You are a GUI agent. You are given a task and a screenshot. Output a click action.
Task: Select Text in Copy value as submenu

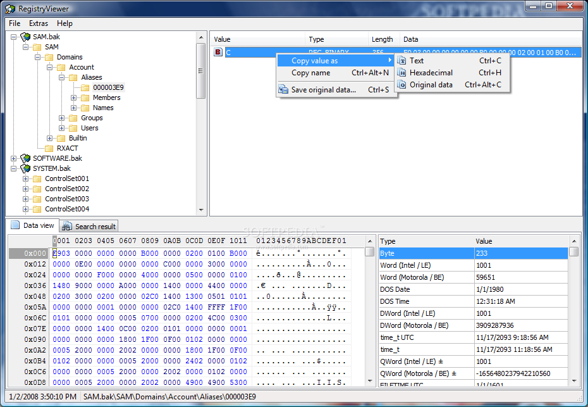coord(452,61)
